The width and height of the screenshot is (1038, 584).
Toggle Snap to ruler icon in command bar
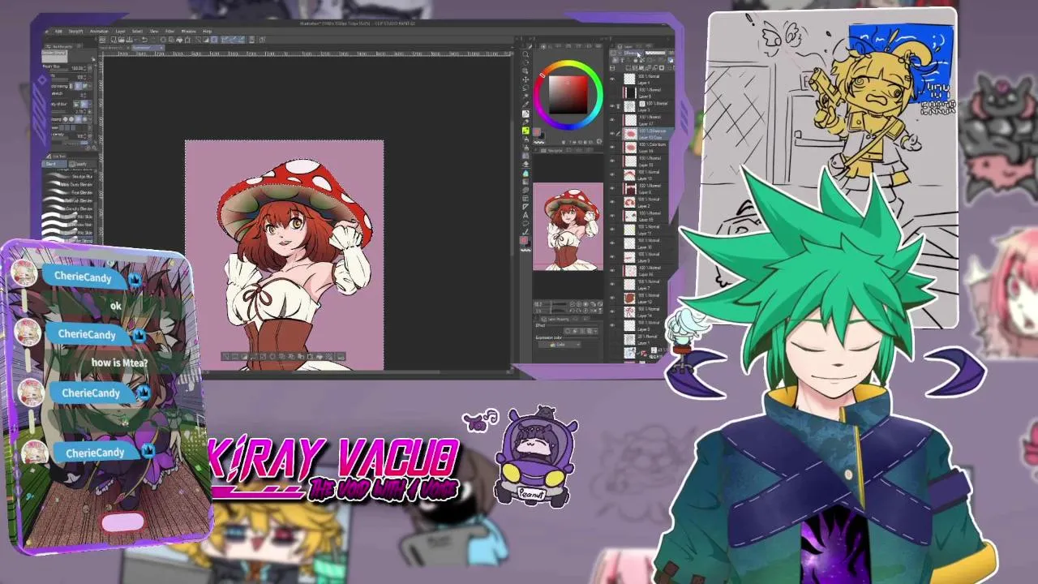coord(225,40)
